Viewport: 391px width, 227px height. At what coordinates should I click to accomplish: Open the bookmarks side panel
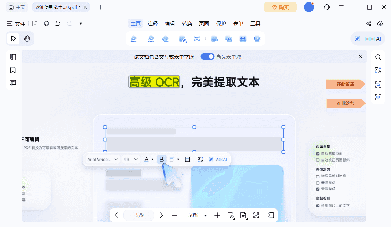tap(13, 70)
